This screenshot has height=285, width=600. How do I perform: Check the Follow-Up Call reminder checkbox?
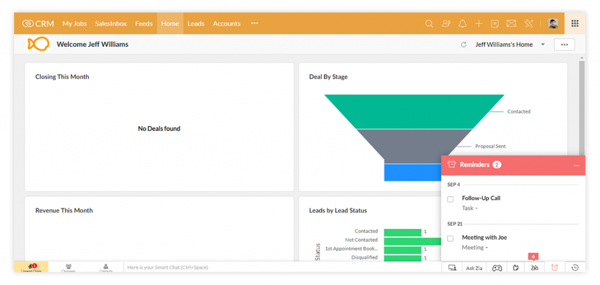(x=451, y=199)
